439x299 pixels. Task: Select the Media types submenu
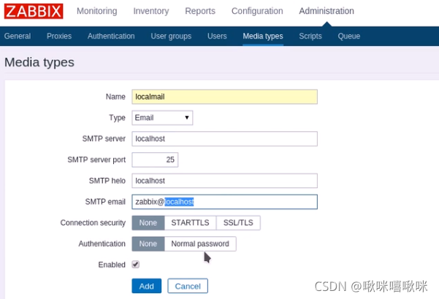pyautogui.click(x=263, y=36)
